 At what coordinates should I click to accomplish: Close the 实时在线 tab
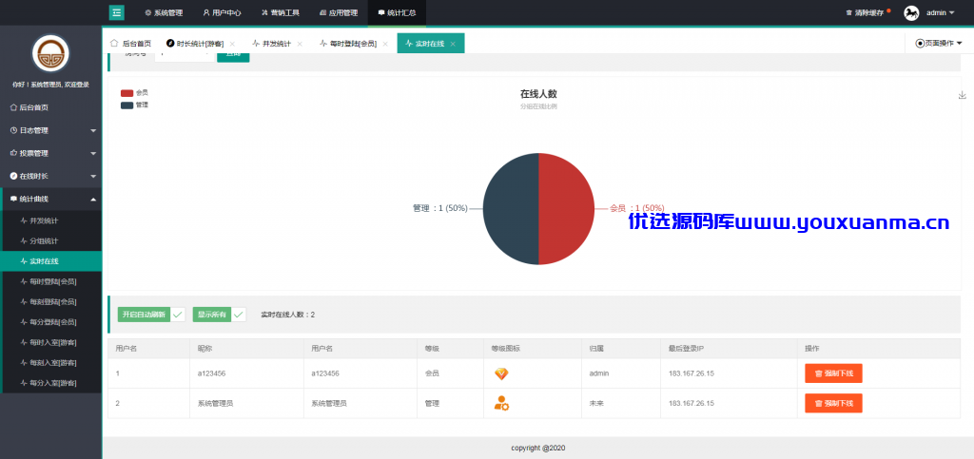453,44
